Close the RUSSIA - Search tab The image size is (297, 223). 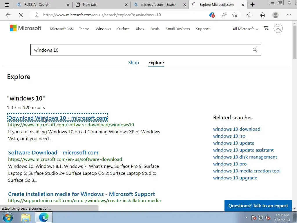68,5
